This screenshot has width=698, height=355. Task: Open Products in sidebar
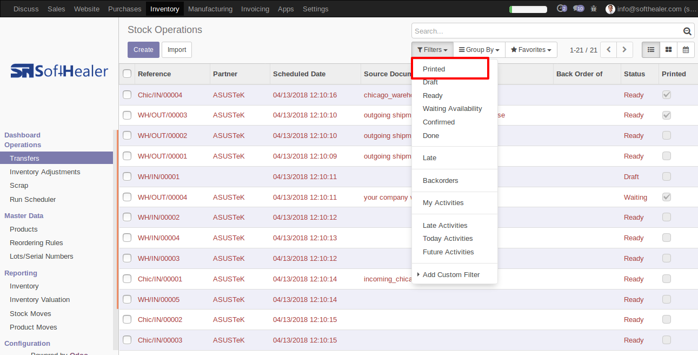click(x=24, y=229)
